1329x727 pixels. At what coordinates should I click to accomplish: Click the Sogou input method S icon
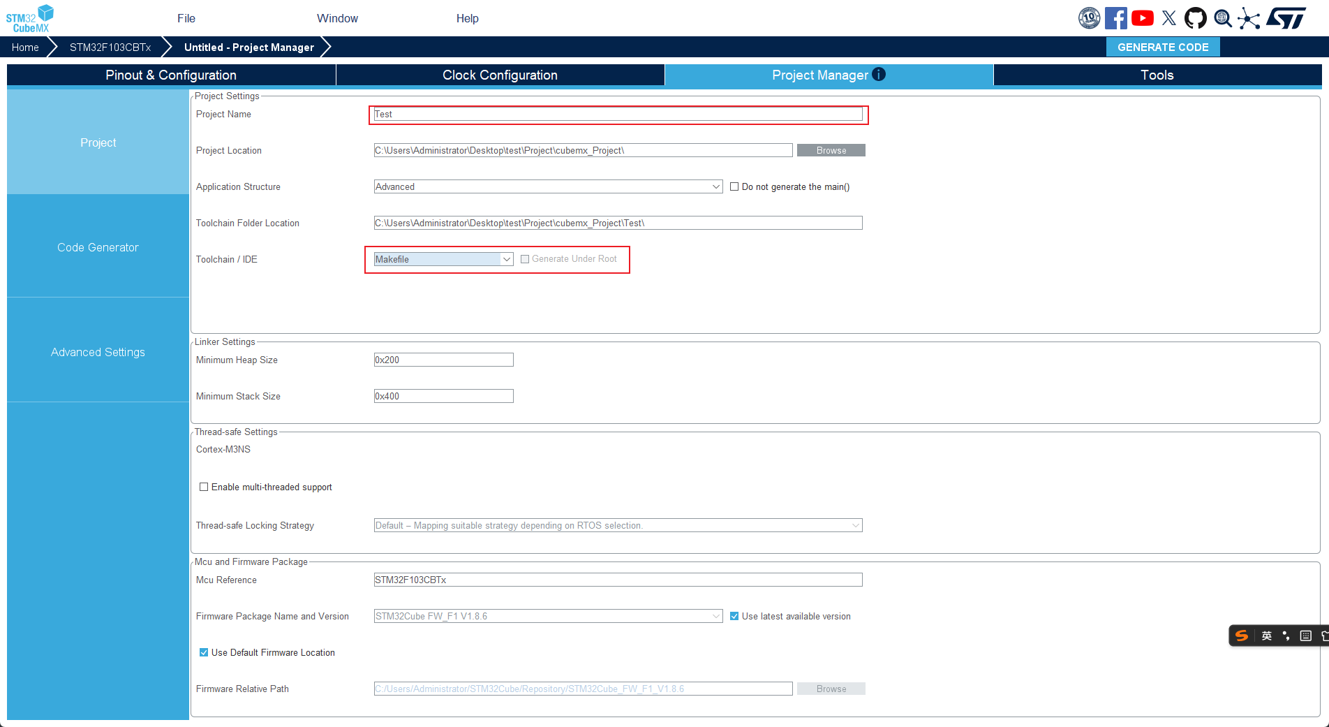pyautogui.click(x=1242, y=636)
